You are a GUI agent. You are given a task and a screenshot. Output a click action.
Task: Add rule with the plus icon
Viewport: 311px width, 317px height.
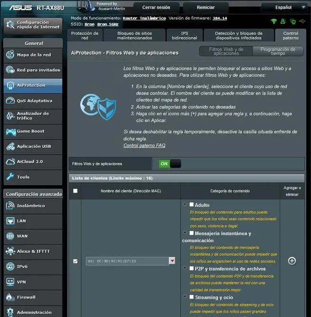[x=292, y=261]
